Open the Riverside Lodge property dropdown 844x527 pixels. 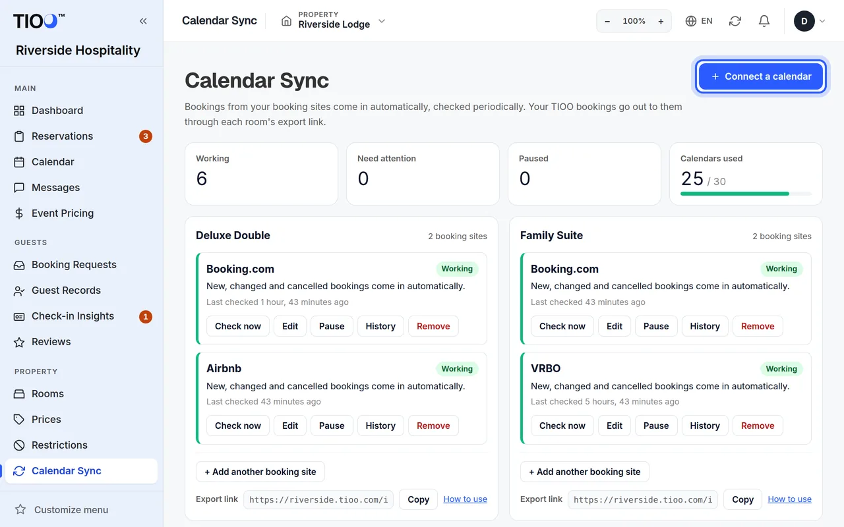point(333,21)
